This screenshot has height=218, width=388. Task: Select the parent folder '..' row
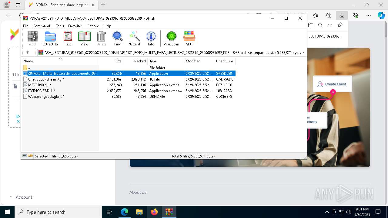(128, 68)
